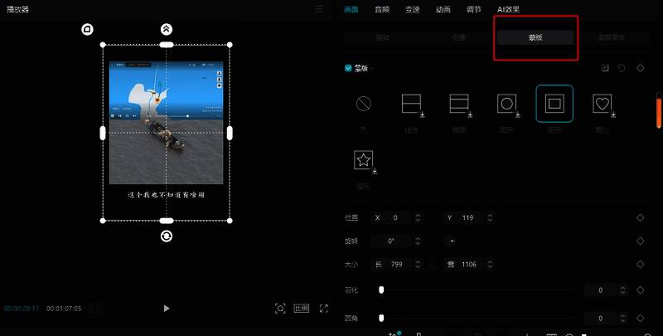663x336 pixels.
Task: Click the Y position value 119
Action: tap(467, 217)
